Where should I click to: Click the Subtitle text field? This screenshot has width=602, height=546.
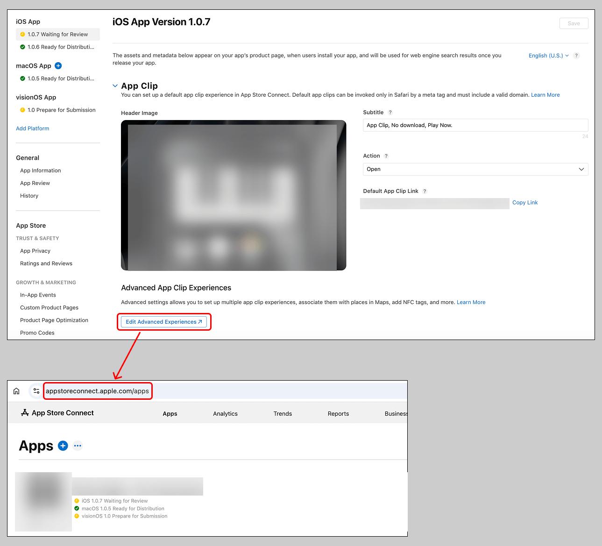click(x=475, y=125)
